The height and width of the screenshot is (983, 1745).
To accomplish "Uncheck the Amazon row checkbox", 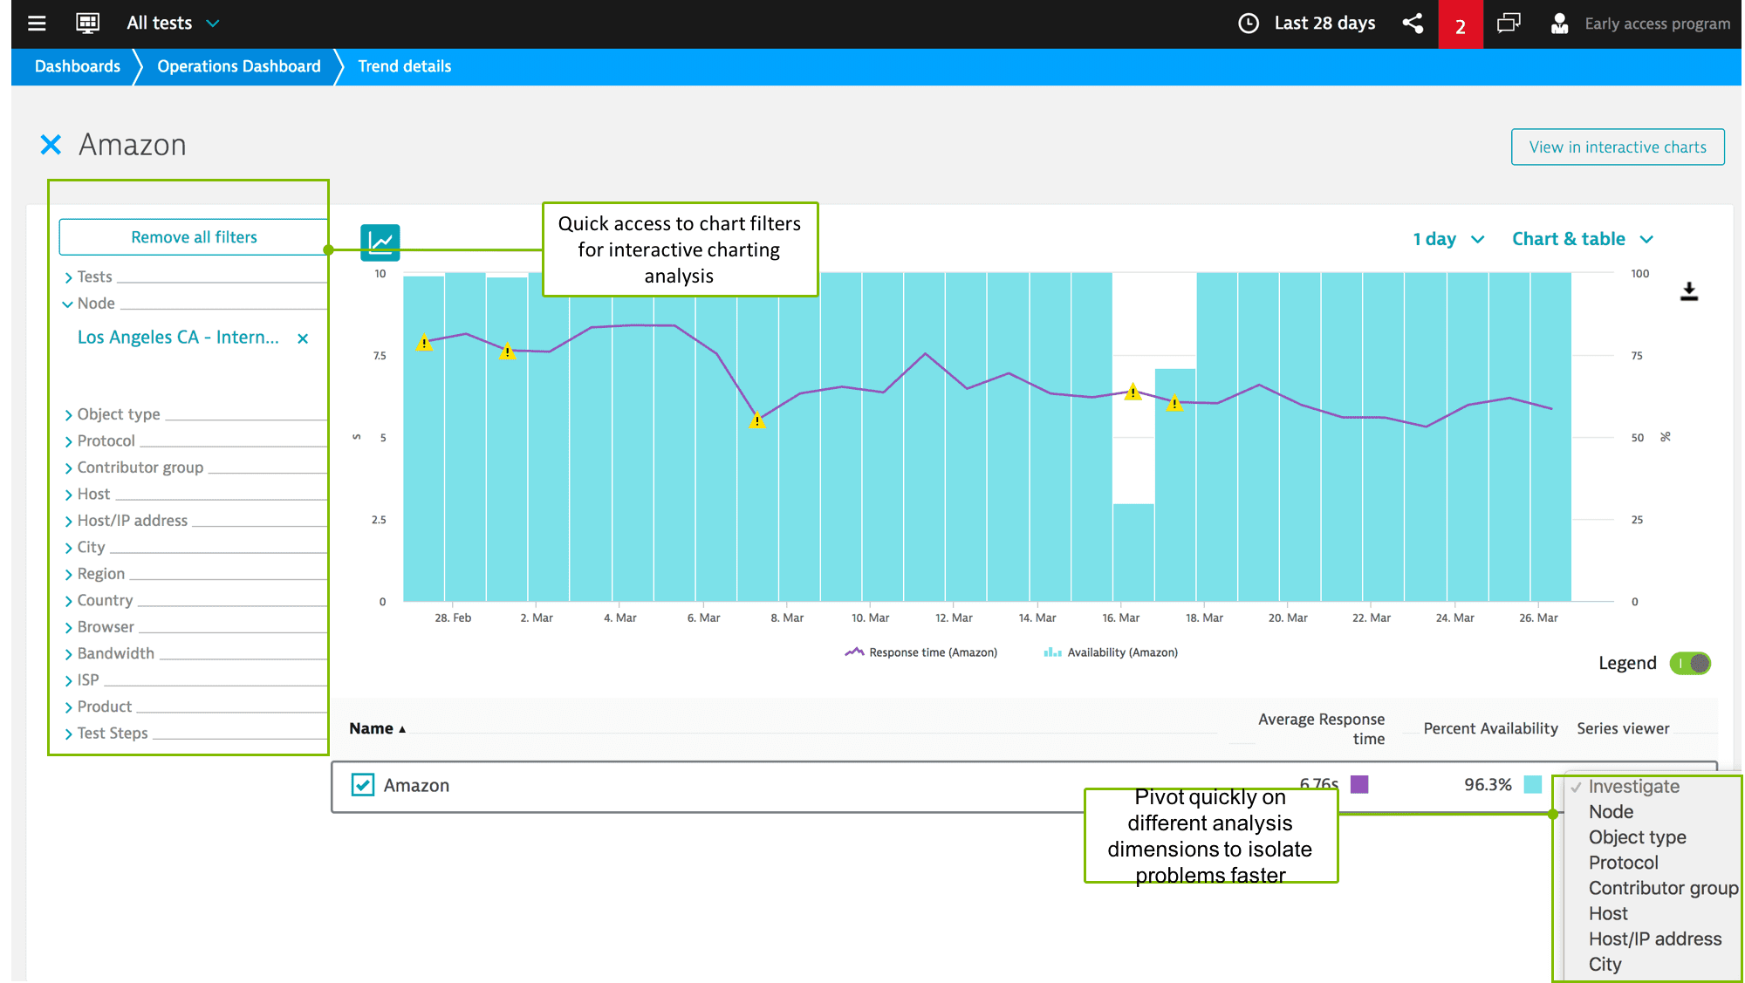I will [363, 785].
